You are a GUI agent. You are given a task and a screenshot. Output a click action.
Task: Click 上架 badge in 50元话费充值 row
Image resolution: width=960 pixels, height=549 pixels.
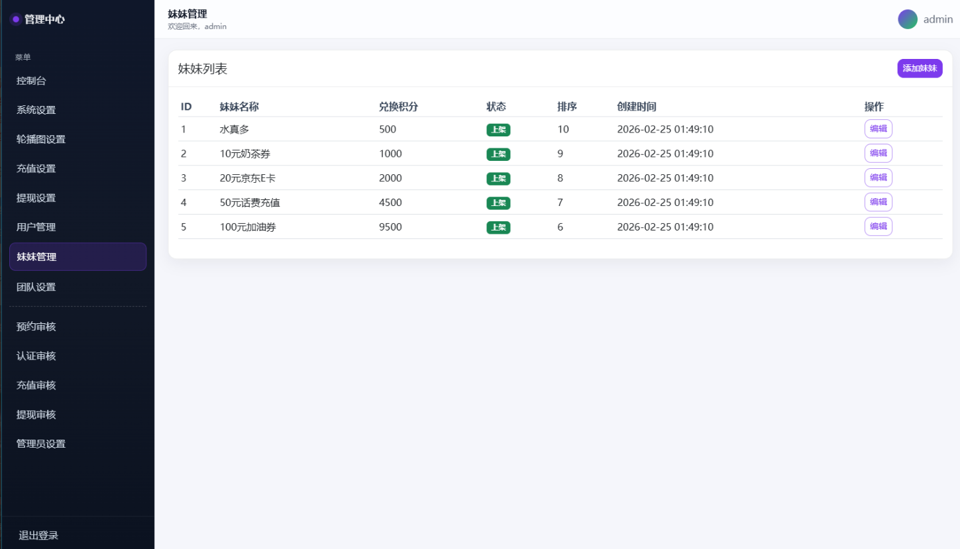point(498,203)
